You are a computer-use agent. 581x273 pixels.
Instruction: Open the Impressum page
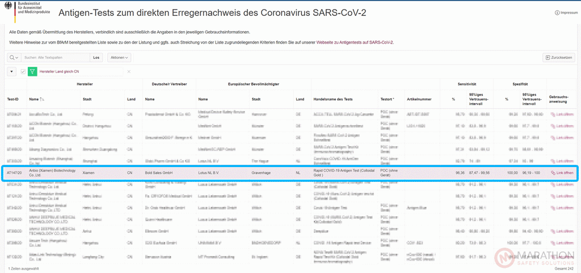tap(567, 12)
